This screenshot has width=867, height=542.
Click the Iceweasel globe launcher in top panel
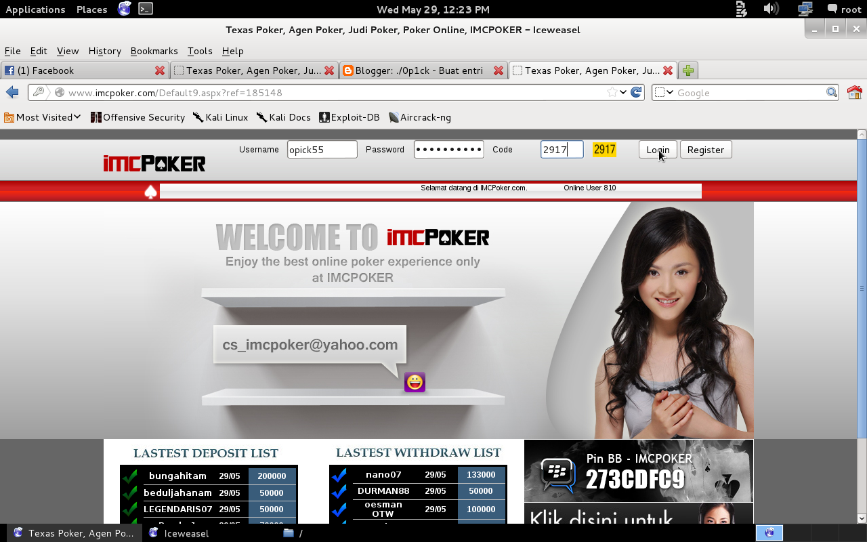click(x=124, y=9)
